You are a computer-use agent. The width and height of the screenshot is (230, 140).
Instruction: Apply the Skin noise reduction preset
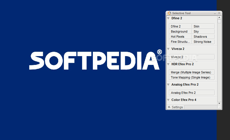(x=203, y=26)
